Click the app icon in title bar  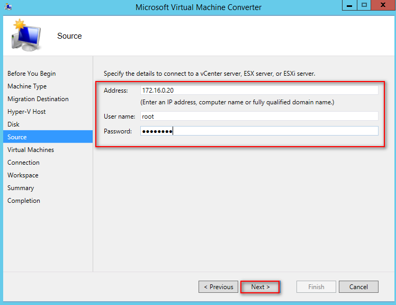coord(8,6)
